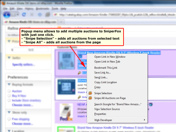Open Properties from context menu
Image resolution: width=176 pixels, height=132 pixels.
(x=100, y=114)
